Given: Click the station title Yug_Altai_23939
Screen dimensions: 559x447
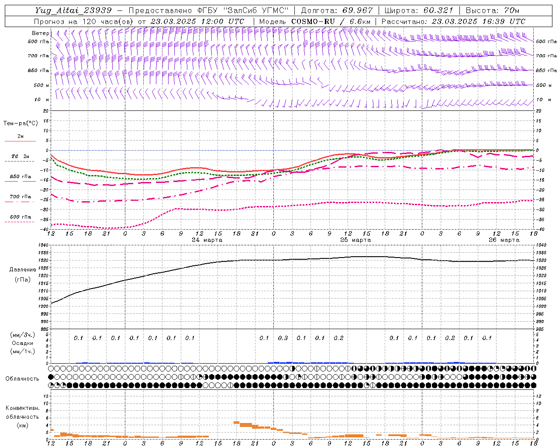Looking at the screenshot, I should pos(73,10).
